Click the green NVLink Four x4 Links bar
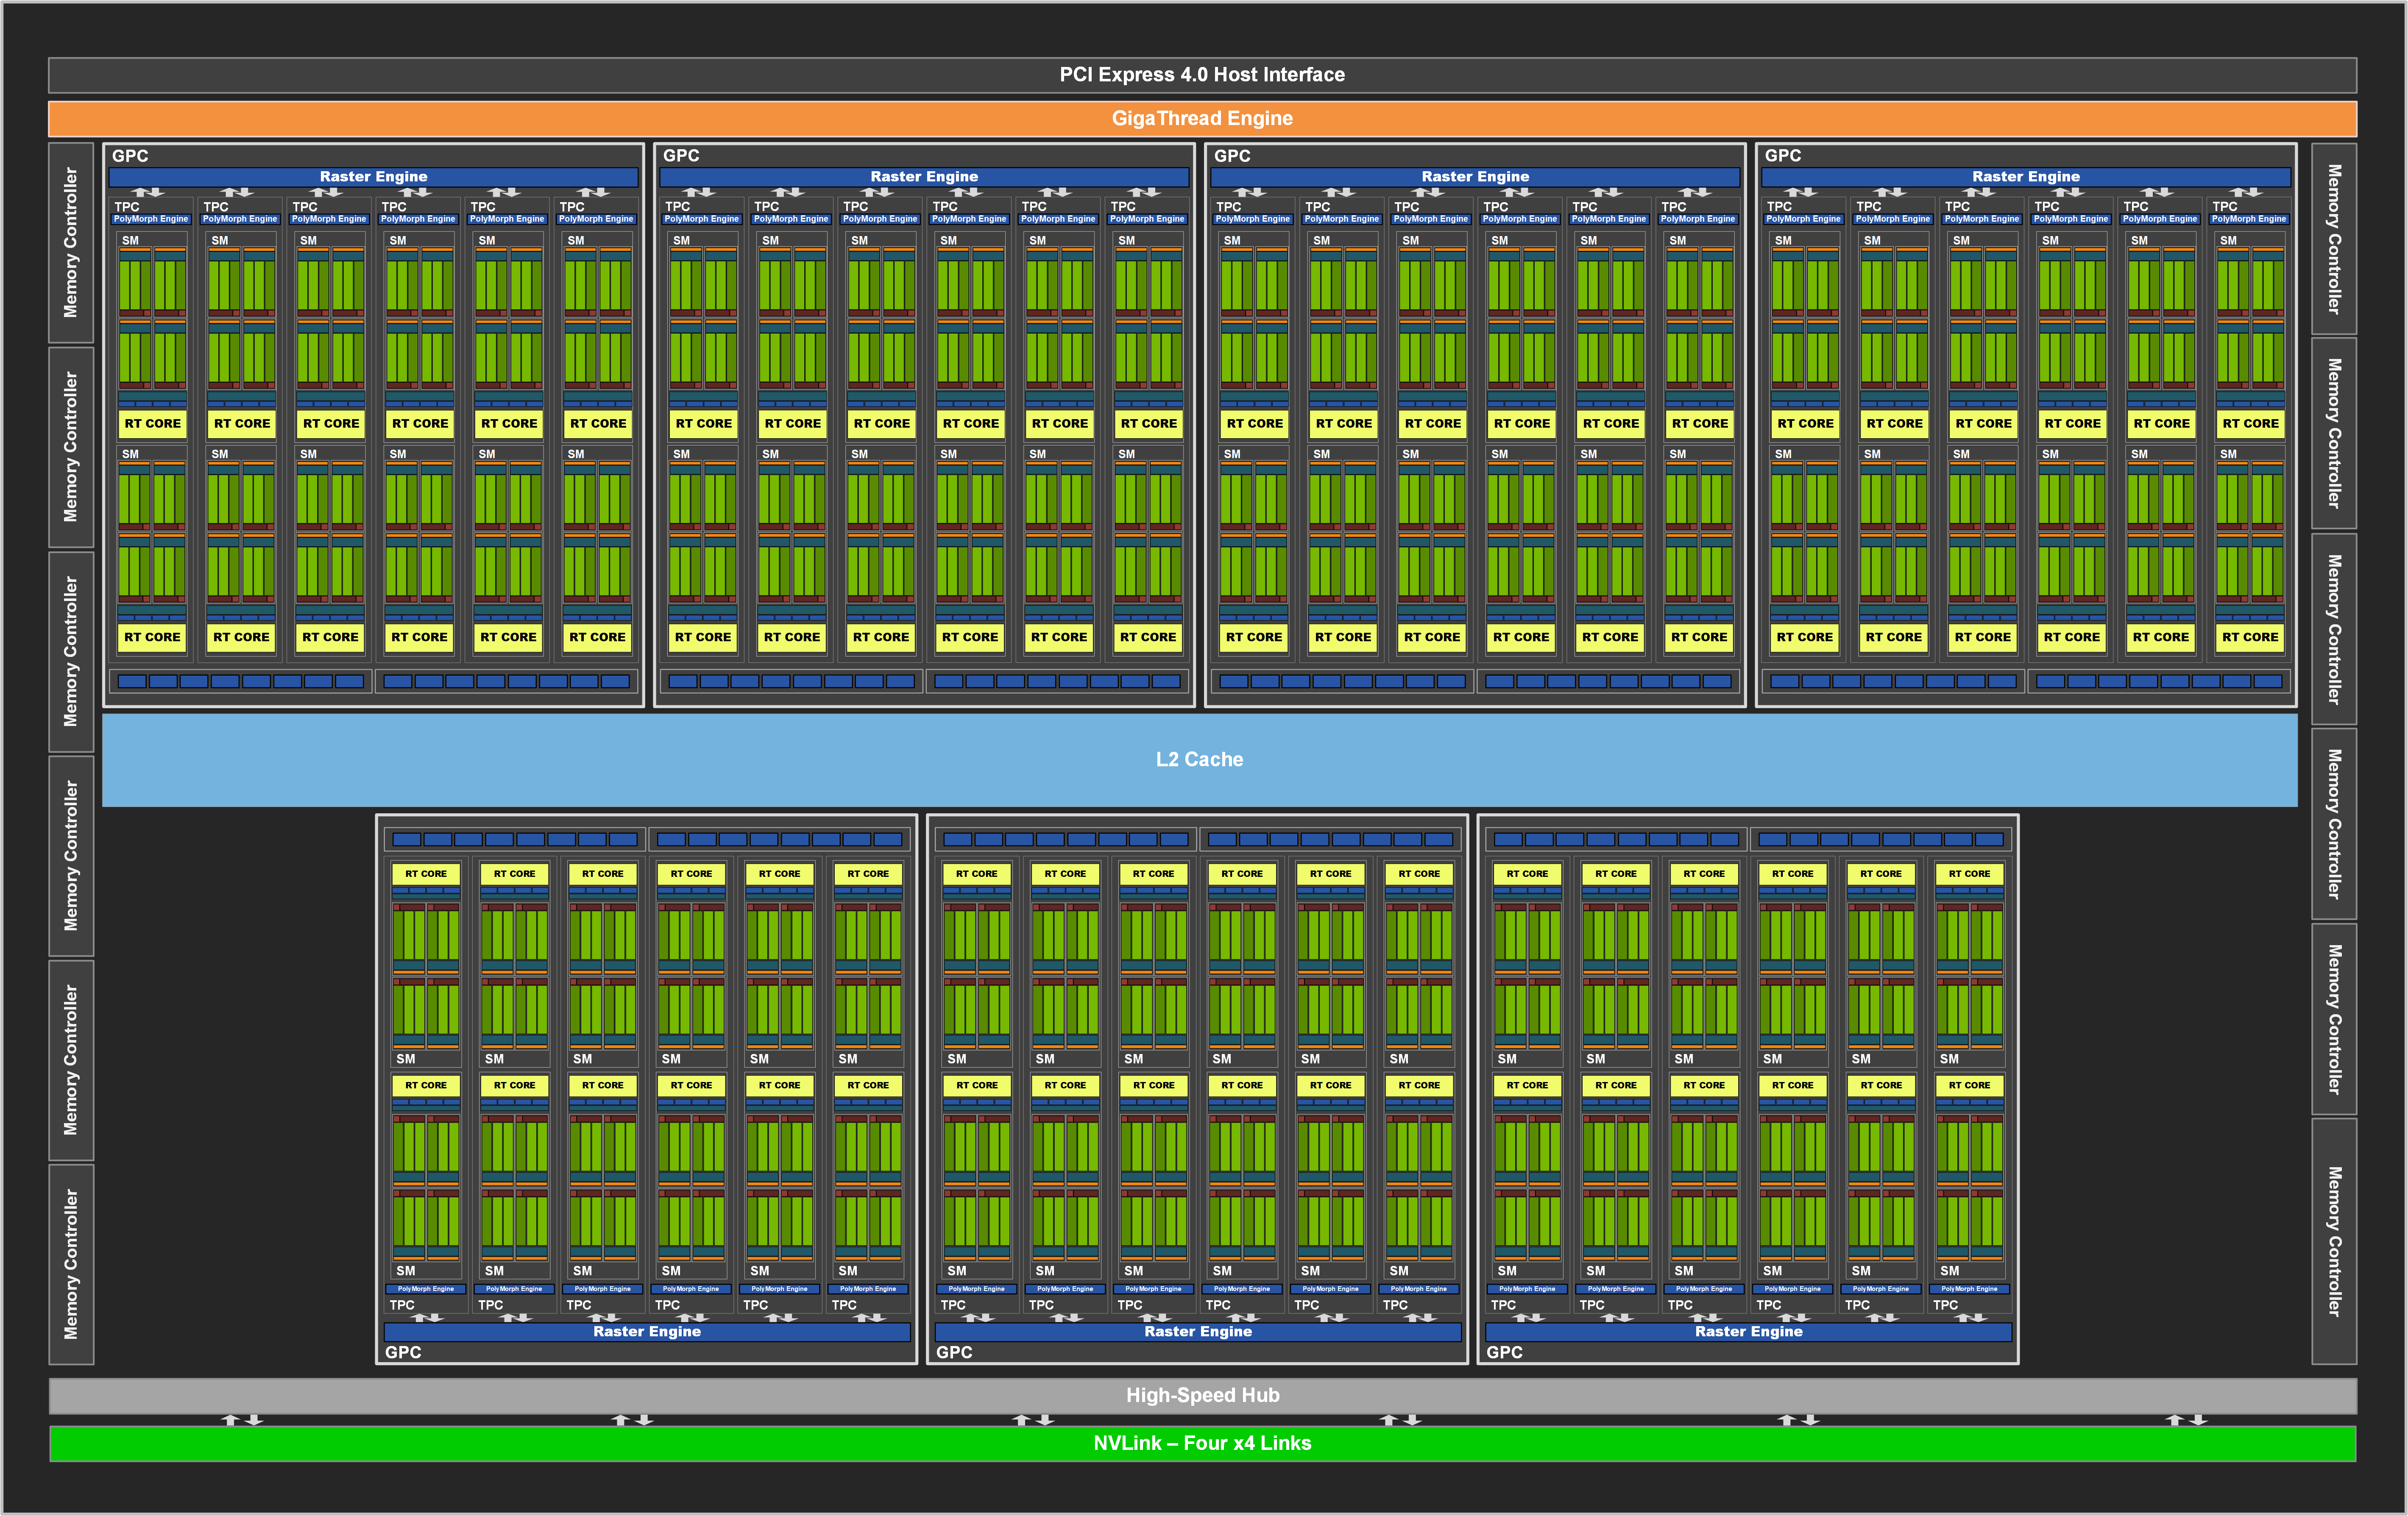 click(x=1202, y=1443)
